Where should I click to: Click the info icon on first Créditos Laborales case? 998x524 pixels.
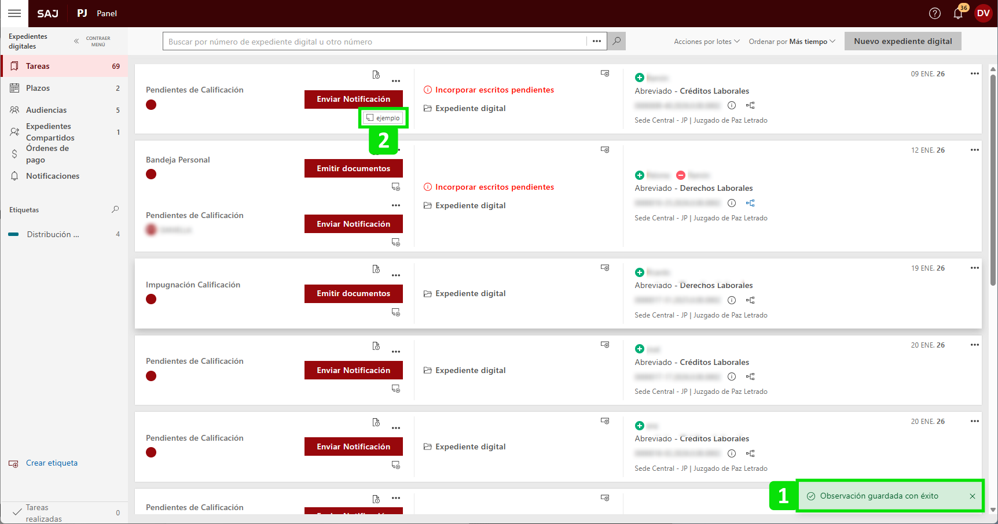pos(732,105)
